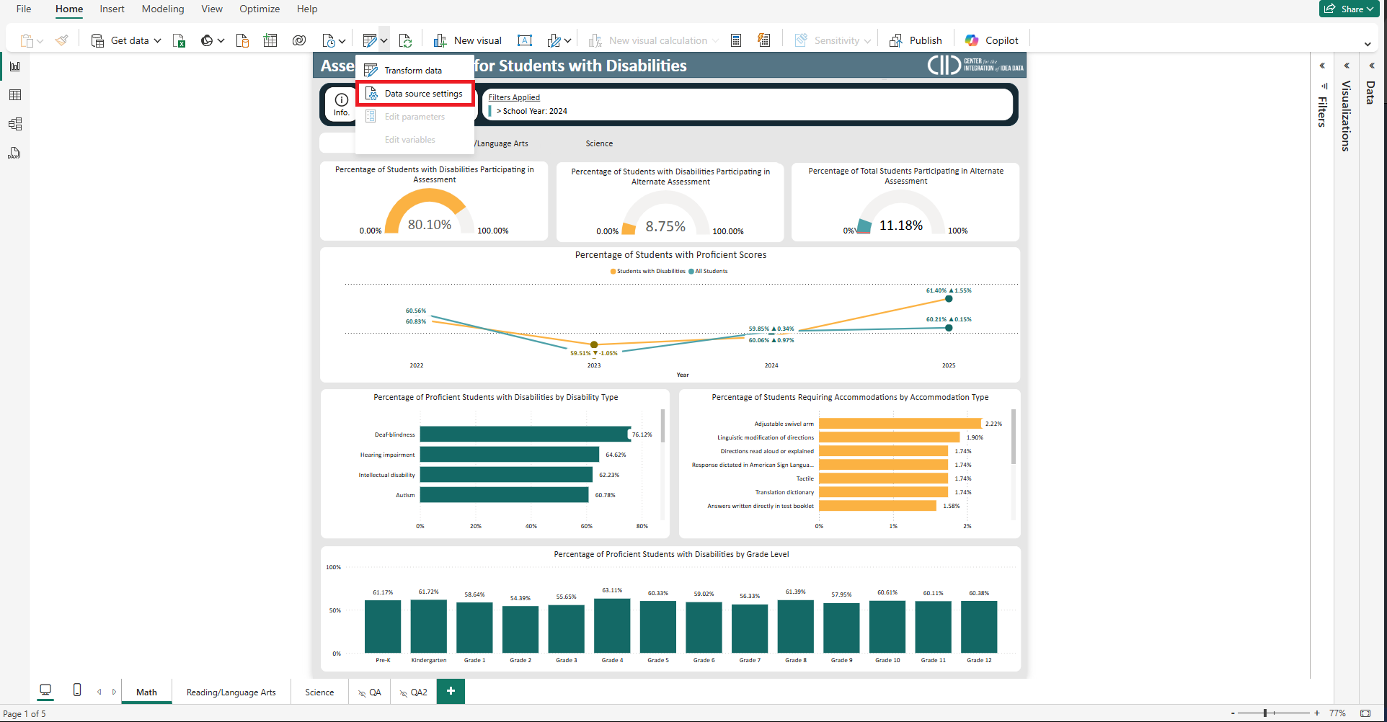Click the SQL Server data icon
This screenshot has width=1387, height=722.
[x=242, y=41]
